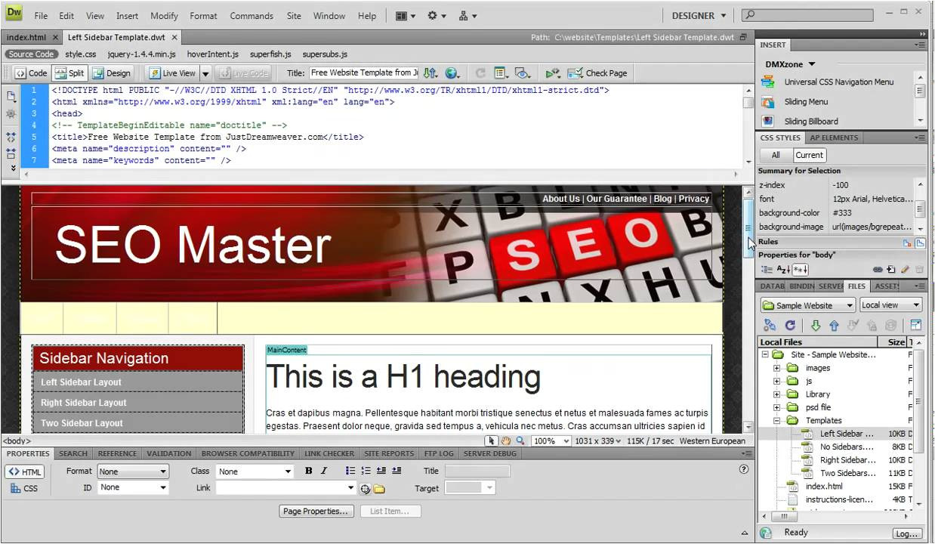Image resolution: width=935 pixels, height=544 pixels.
Task: Switch to the AP Elements tab
Action: 834,138
